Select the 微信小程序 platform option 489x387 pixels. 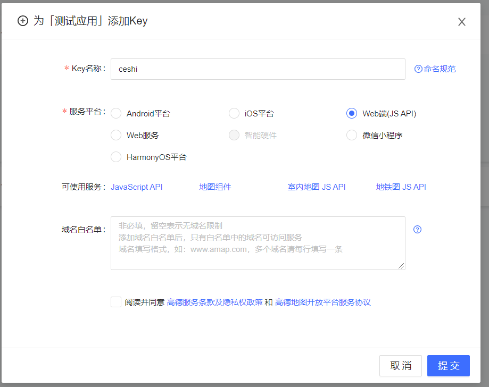tap(351, 135)
